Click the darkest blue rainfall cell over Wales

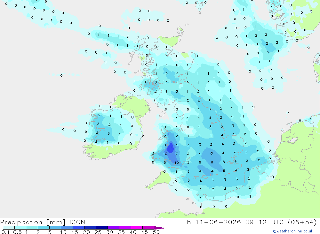point(171,148)
